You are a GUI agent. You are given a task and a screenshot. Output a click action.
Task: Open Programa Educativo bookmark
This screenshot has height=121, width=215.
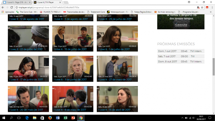coord(189,12)
